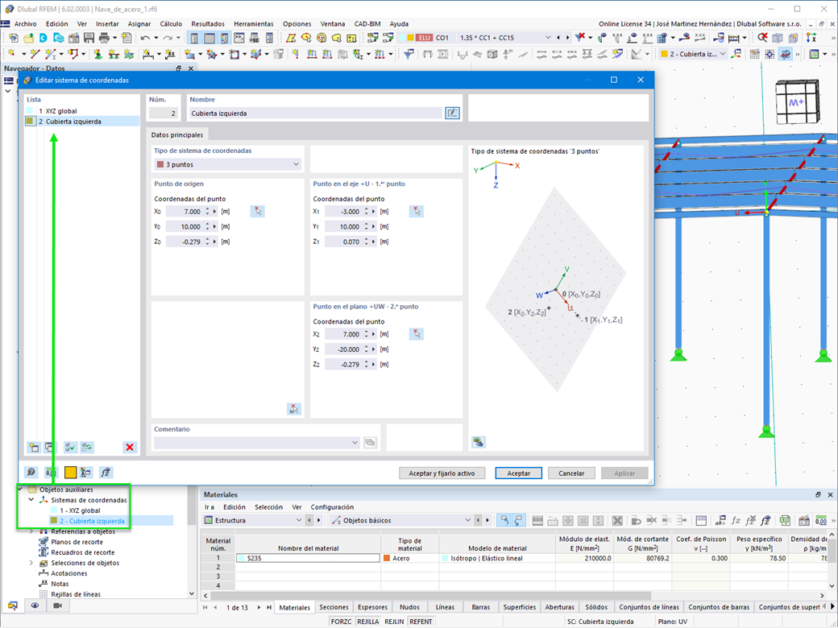This screenshot has height=628, width=838.
Task: Click the edit name icon beside Nombre field
Action: click(452, 113)
